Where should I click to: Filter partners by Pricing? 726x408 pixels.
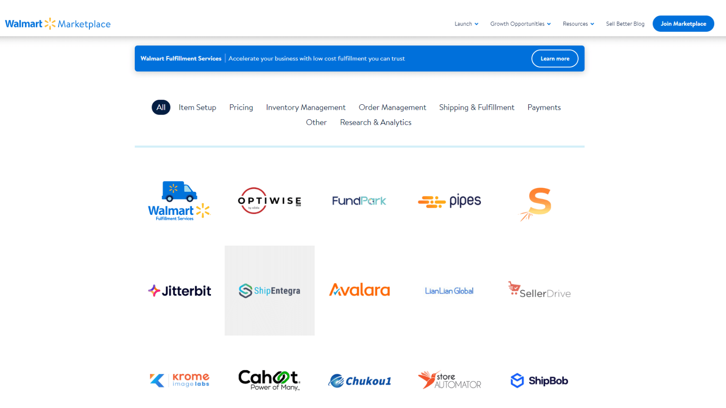(x=241, y=107)
